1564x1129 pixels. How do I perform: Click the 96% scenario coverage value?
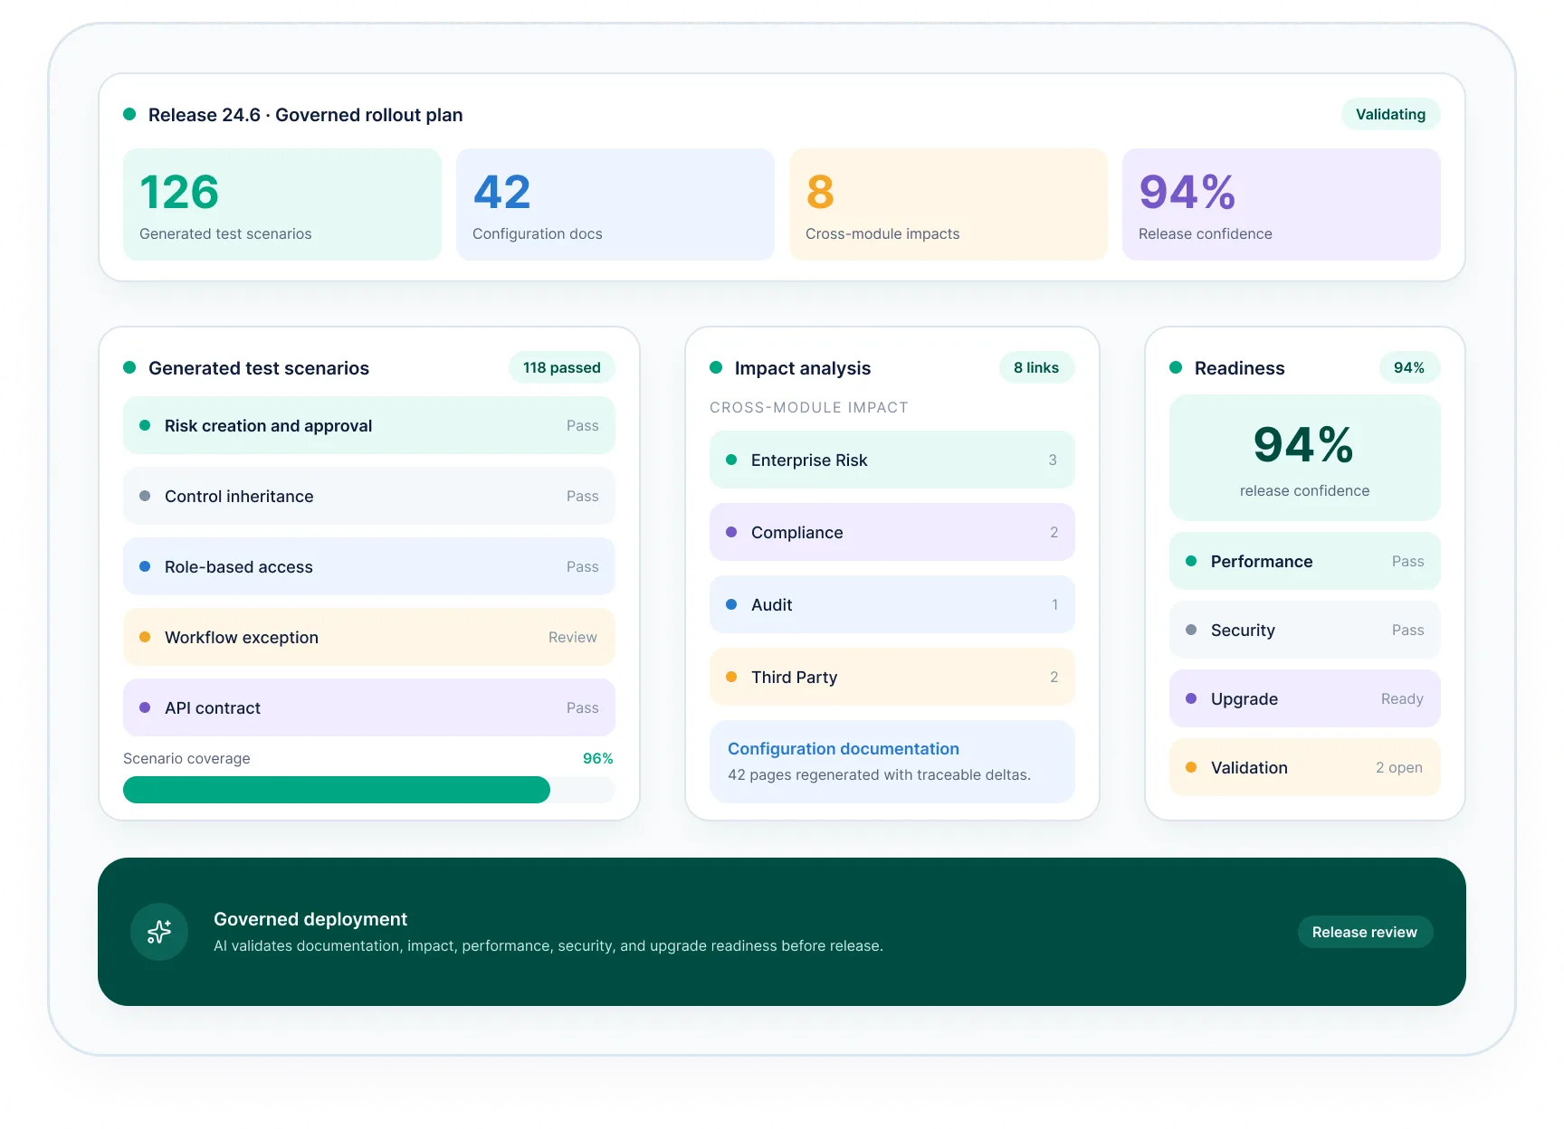pyautogui.click(x=598, y=758)
